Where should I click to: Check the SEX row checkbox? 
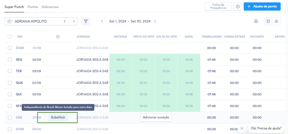click(10, 106)
